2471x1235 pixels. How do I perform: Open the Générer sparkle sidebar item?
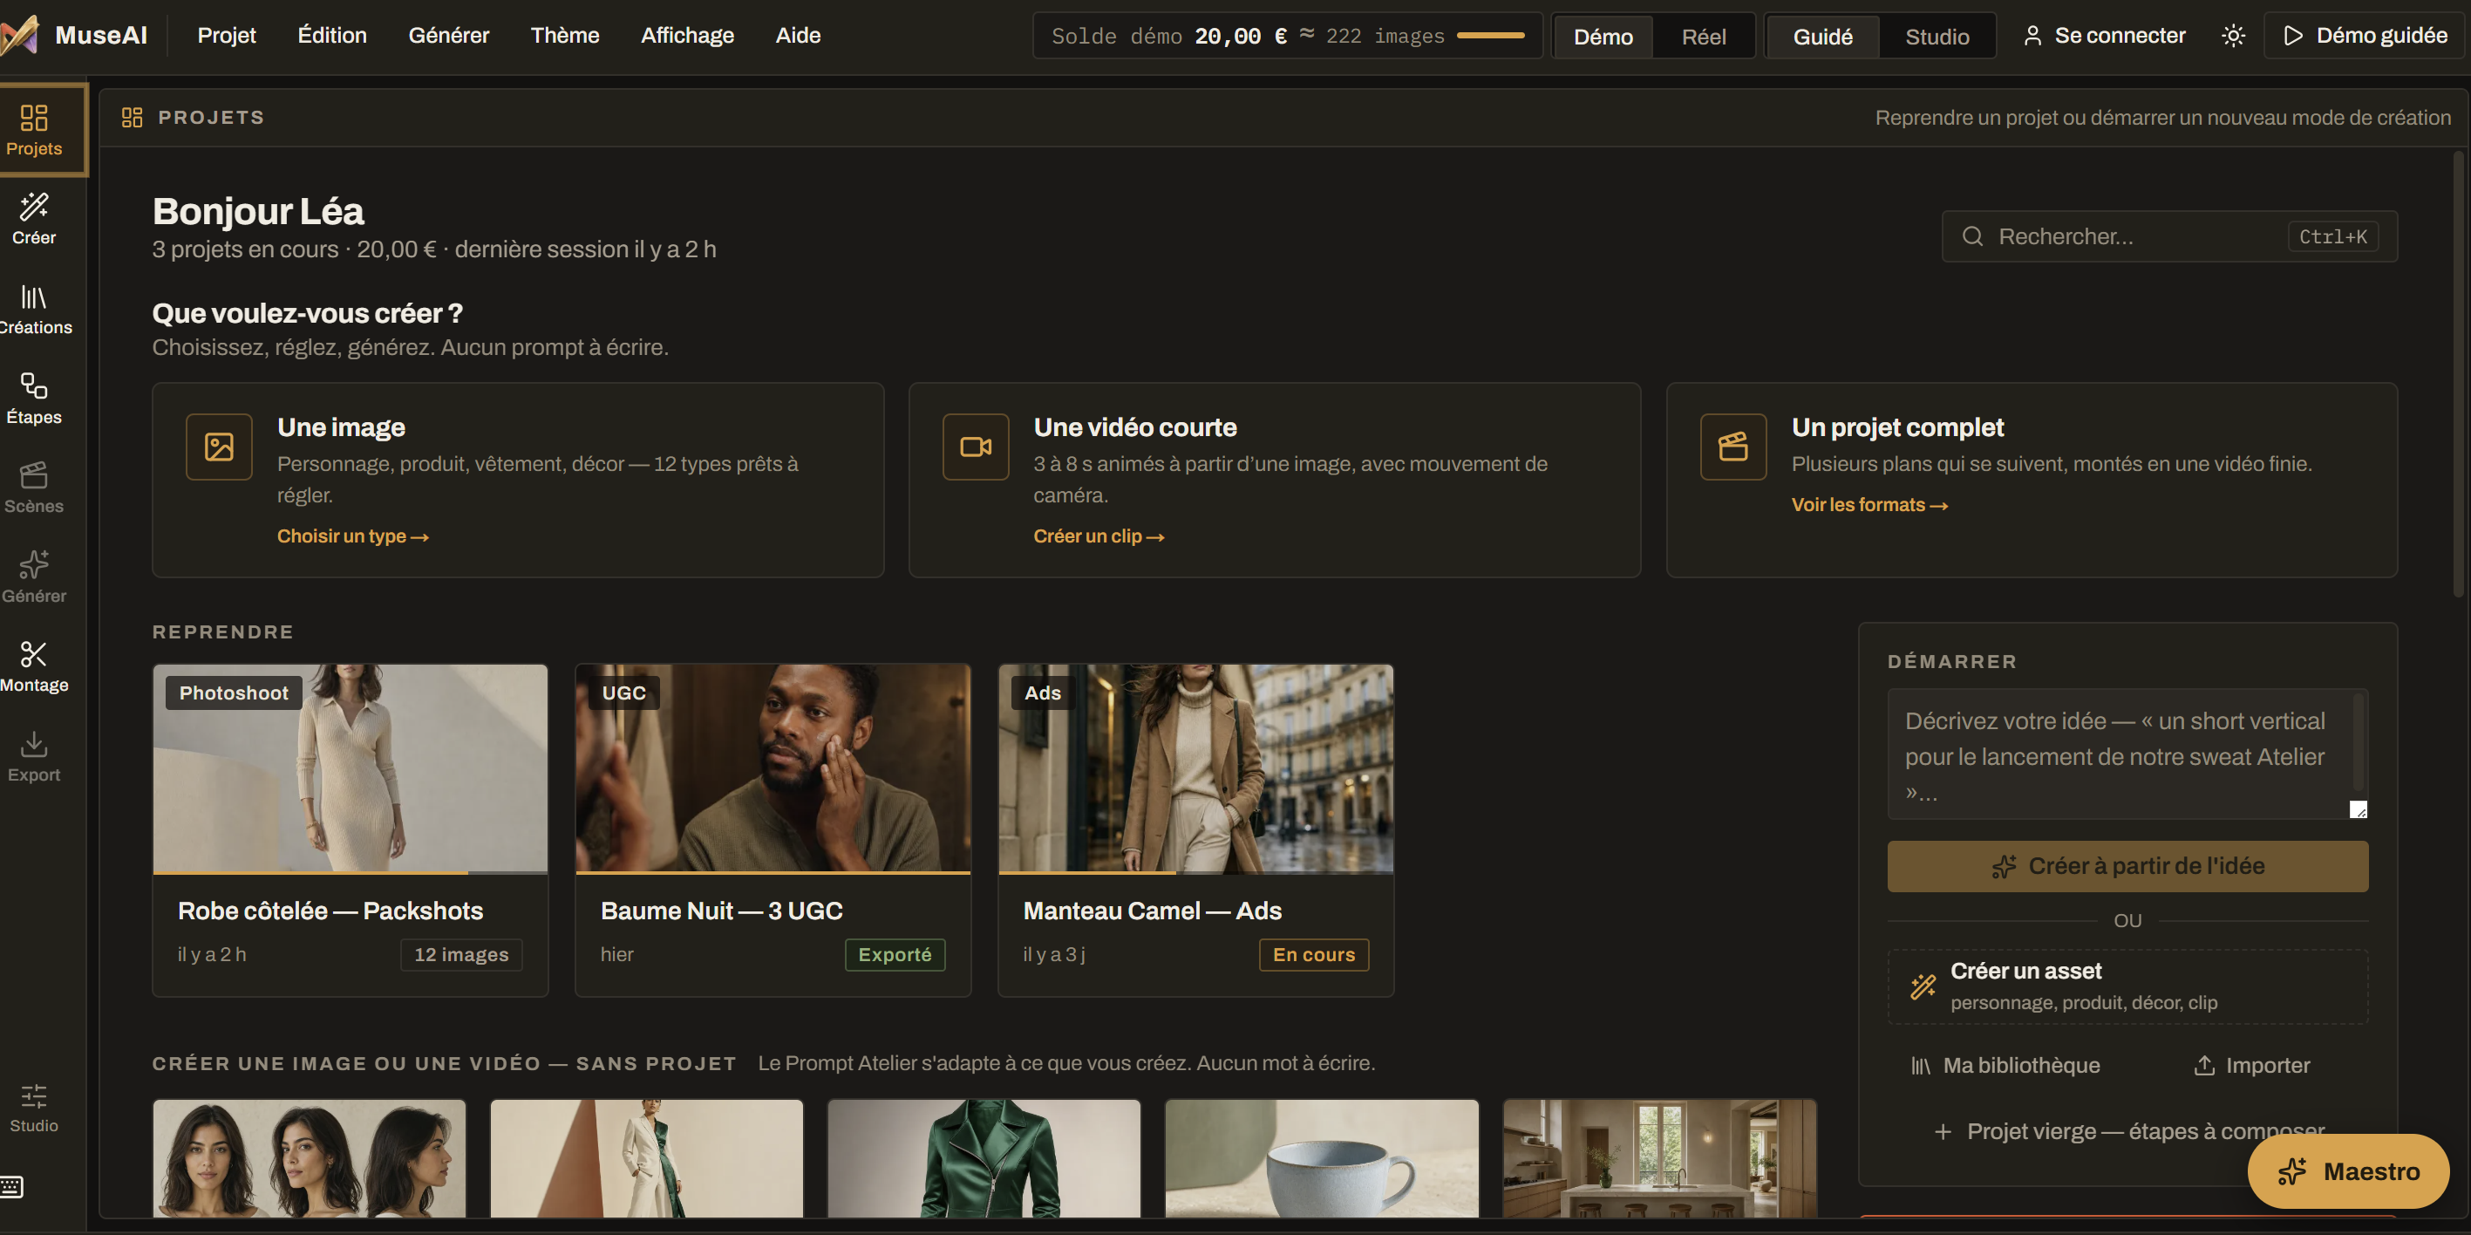tap(35, 577)
